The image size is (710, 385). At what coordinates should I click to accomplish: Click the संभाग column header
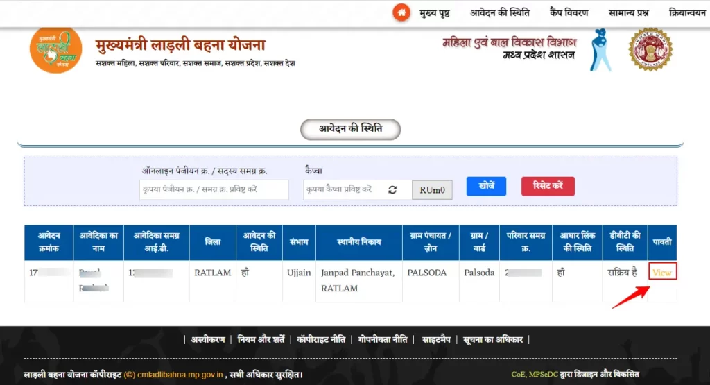click(299, 242)
